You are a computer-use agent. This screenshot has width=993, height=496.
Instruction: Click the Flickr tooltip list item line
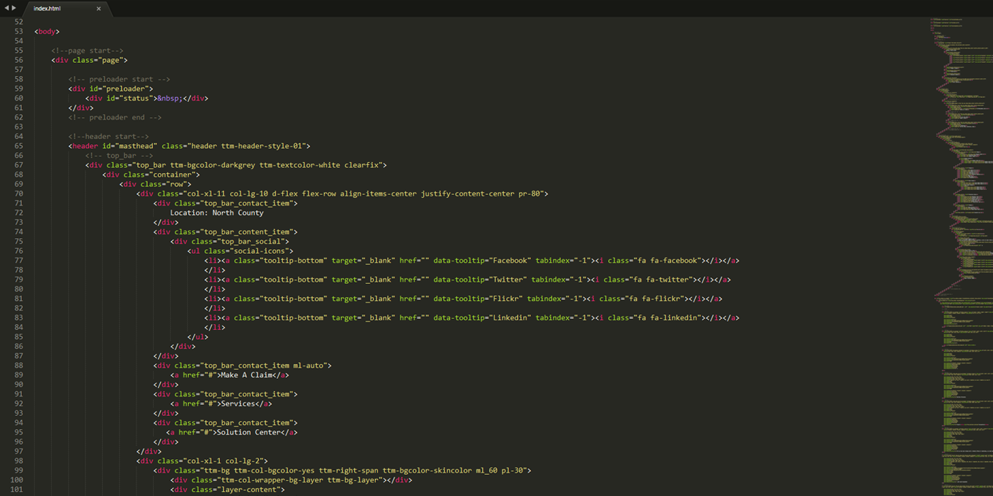(x=464, y=300)
